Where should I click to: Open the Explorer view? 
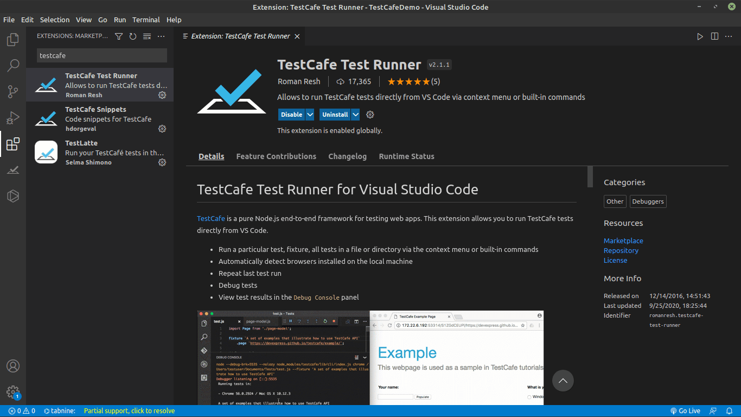pos(12,40)
